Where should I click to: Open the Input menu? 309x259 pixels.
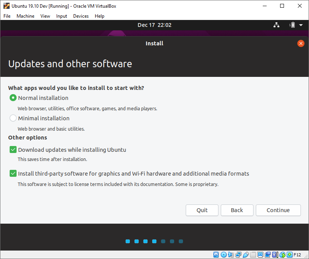(x=62, y=16)
